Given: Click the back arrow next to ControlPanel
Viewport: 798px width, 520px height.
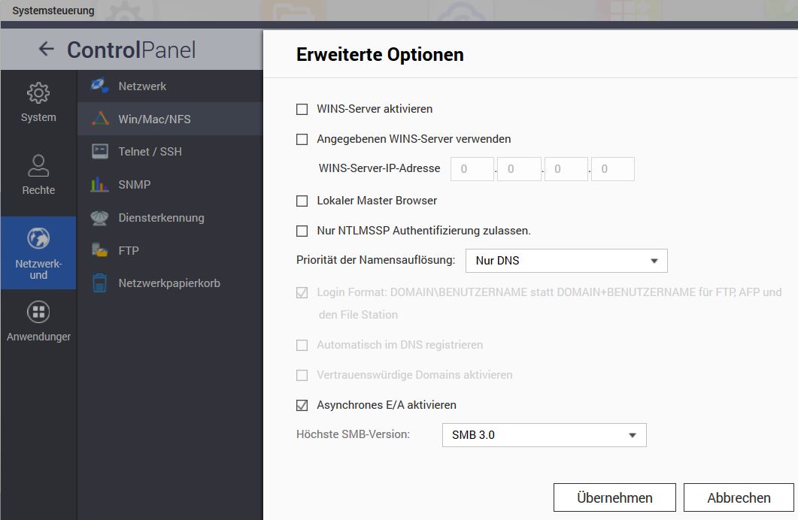Looking at the screenshot, I should click(47, 50).
